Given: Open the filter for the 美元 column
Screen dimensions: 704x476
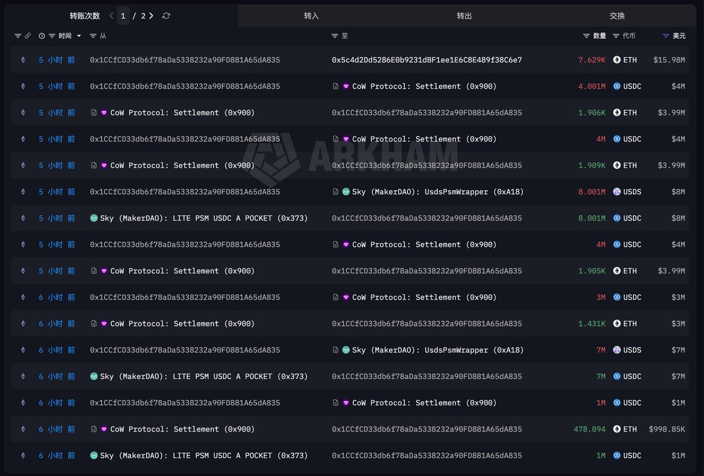Looking at the screenshot, I should pyautogui.click(x=666, y=36).
